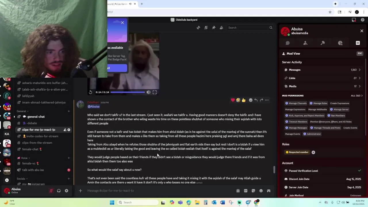
Task: Toggle deafen headphones in user panel
Action: 59,191
